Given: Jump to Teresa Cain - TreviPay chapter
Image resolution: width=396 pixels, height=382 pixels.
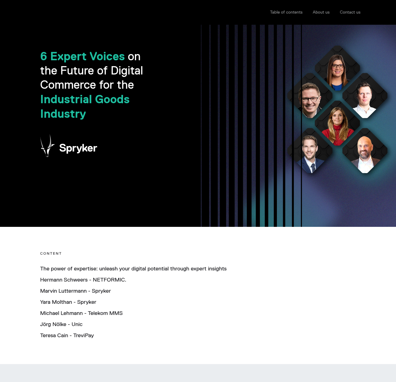Looking at the screenshot, I should coord(67,336).
